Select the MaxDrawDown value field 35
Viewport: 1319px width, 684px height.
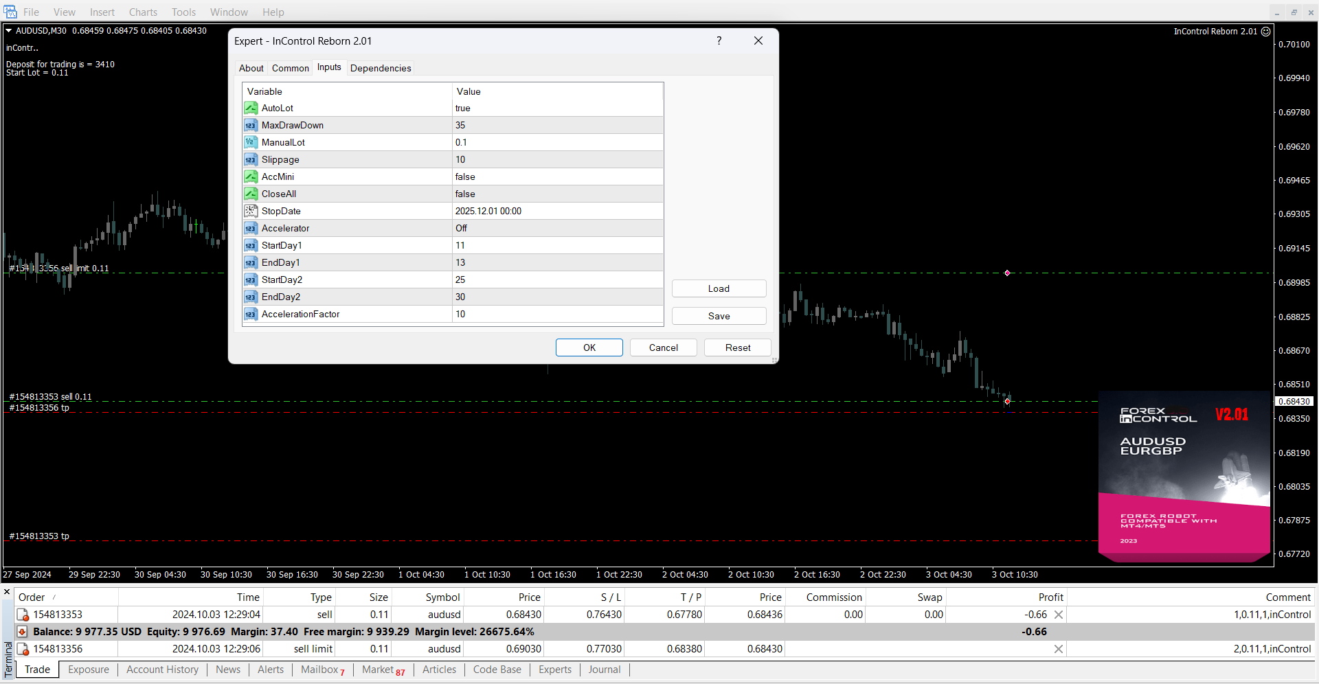[556, 126]
